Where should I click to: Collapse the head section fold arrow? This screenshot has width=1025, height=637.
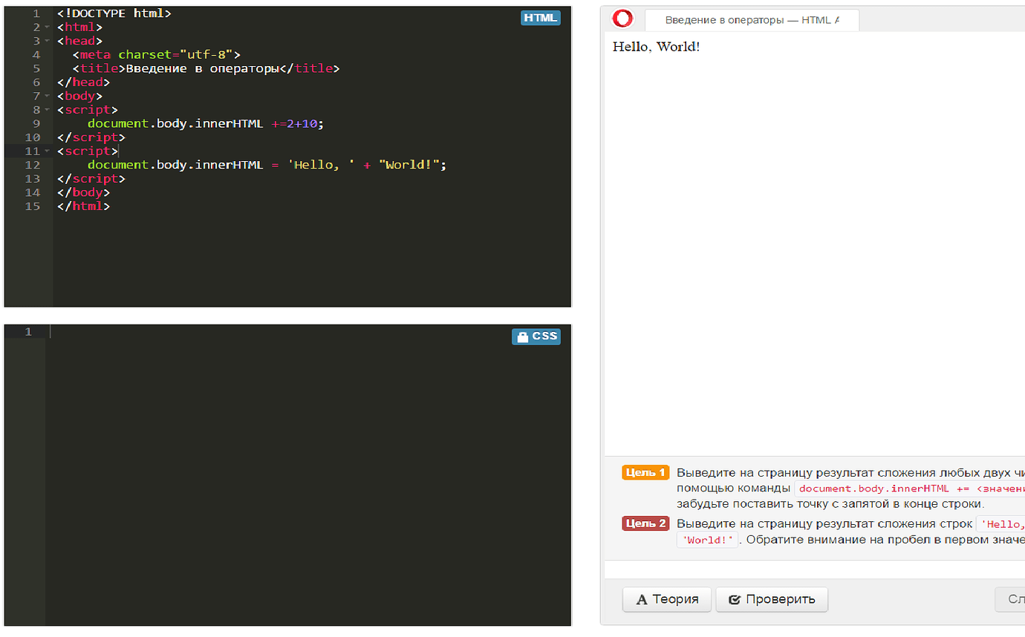pos(47,41)
